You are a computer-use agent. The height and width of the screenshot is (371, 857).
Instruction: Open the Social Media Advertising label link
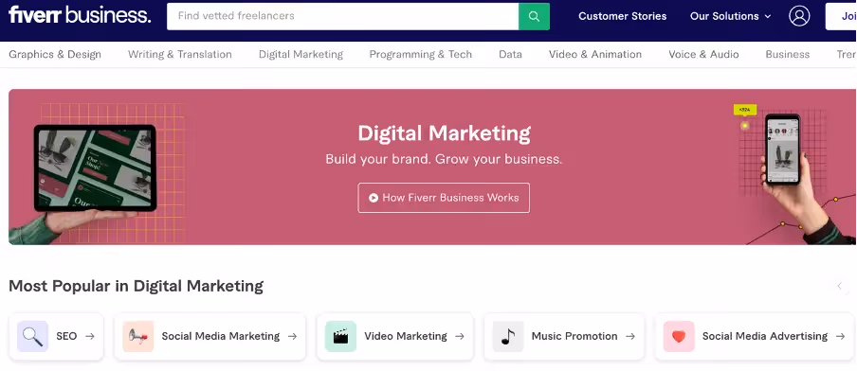[x=765, y=336]
